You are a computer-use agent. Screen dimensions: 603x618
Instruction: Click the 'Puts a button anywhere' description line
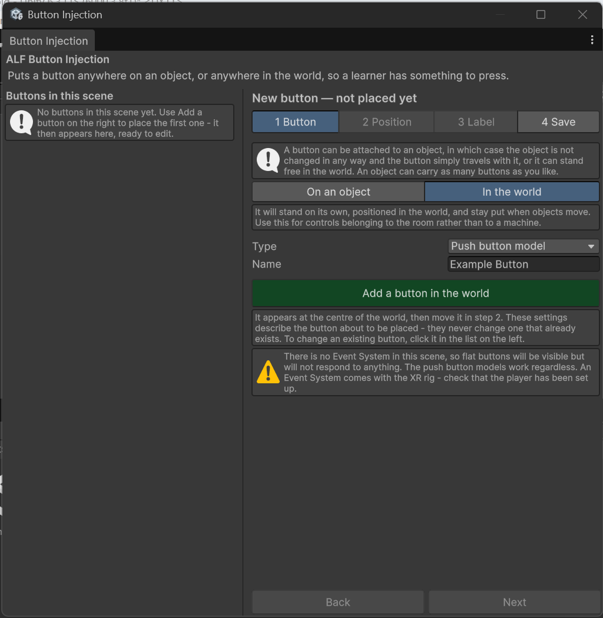click(x=258, y=75)
